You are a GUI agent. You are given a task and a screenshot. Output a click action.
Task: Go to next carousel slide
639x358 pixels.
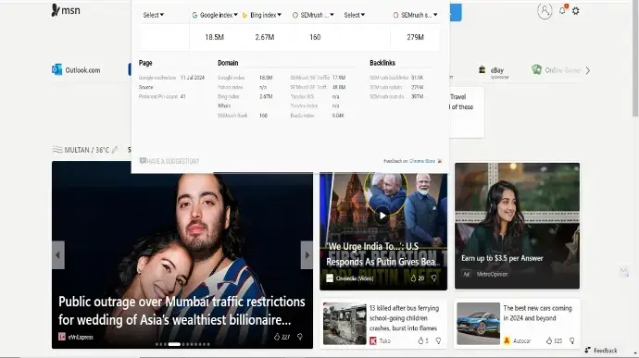coord(307,255)
